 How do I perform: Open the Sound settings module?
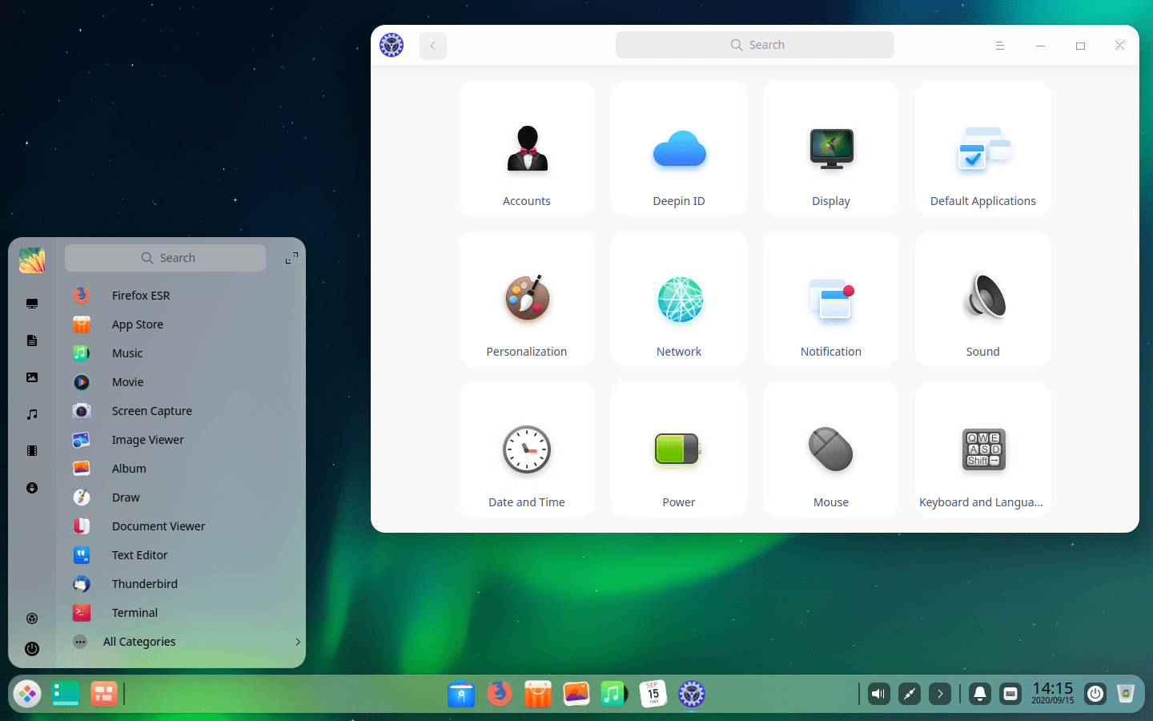[982, 299]
